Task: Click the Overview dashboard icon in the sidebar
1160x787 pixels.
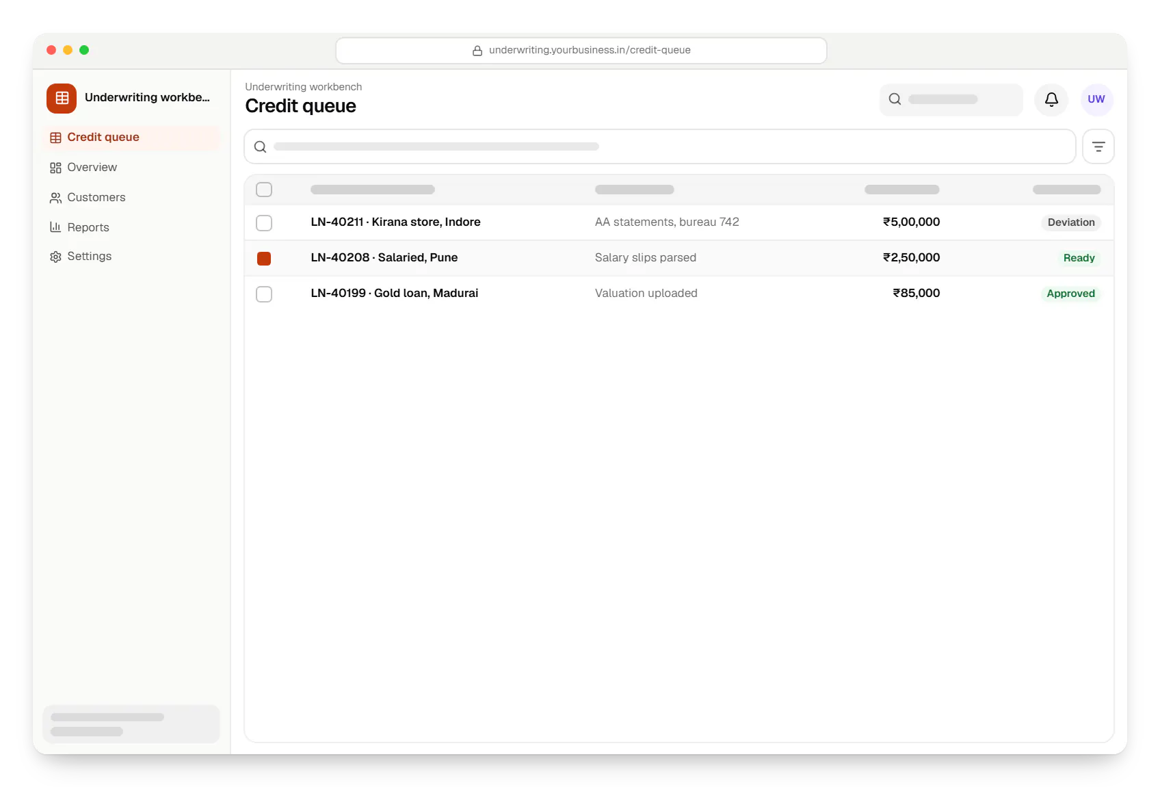Action: [x=56, y=168]
